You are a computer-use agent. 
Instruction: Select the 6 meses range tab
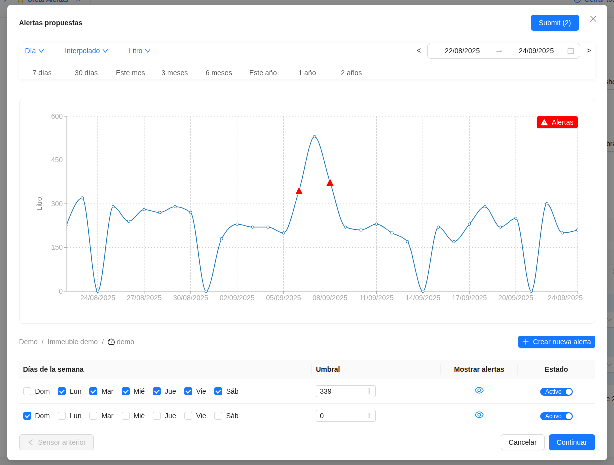219,73
